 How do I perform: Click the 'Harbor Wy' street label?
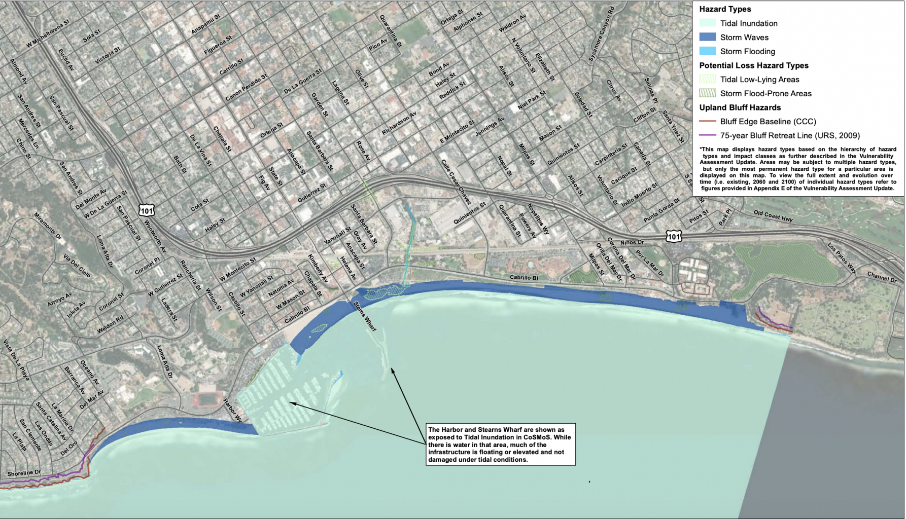233,411
